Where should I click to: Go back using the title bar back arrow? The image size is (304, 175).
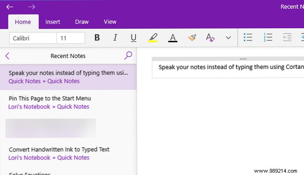(x=9, y=7)
